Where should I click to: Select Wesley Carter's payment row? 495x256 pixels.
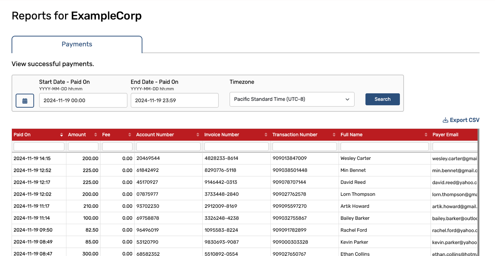pyautogui.click(x=205, y=158)
